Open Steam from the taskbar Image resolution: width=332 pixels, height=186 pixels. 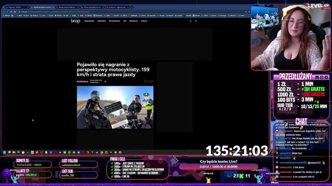pyautogui.click(x=97, y=152)
